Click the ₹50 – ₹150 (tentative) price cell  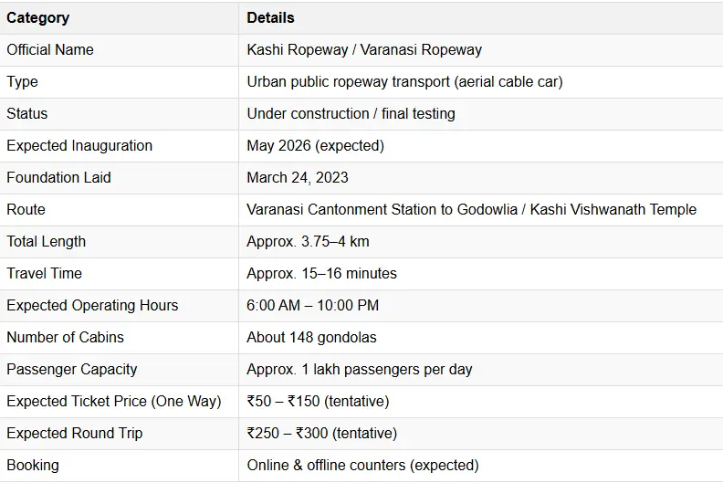tap(318, 401)
